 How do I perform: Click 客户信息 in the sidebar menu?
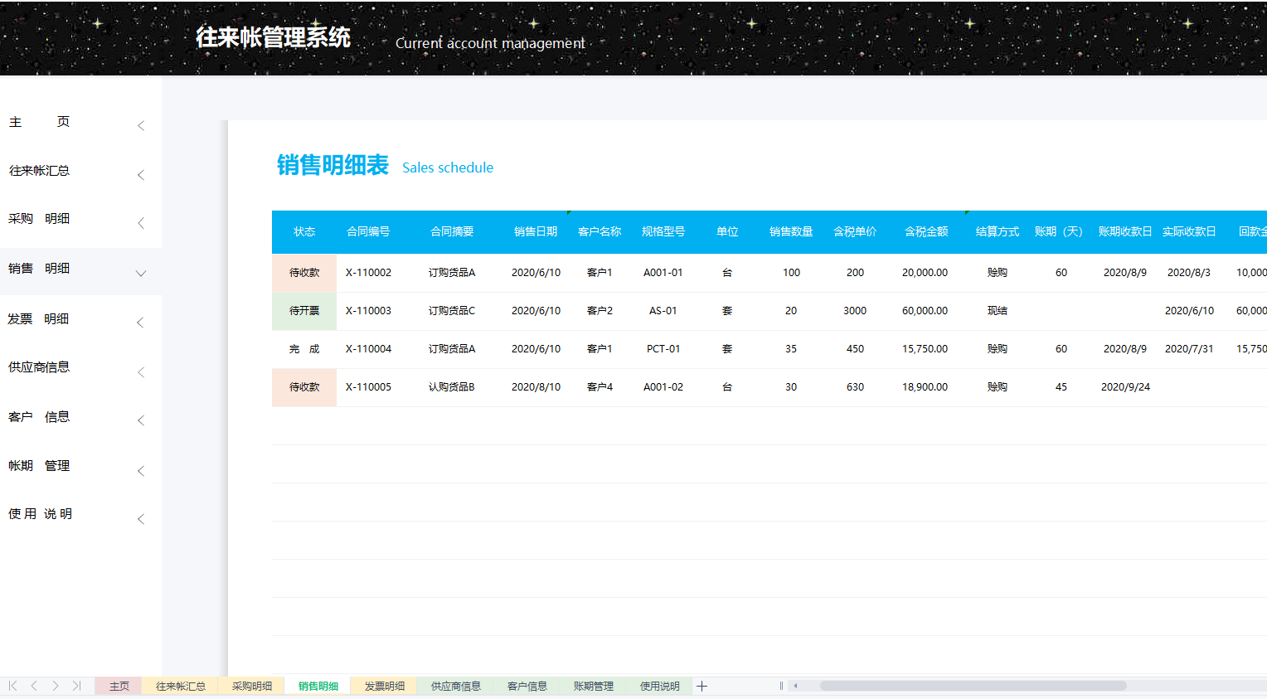point(37,417)
